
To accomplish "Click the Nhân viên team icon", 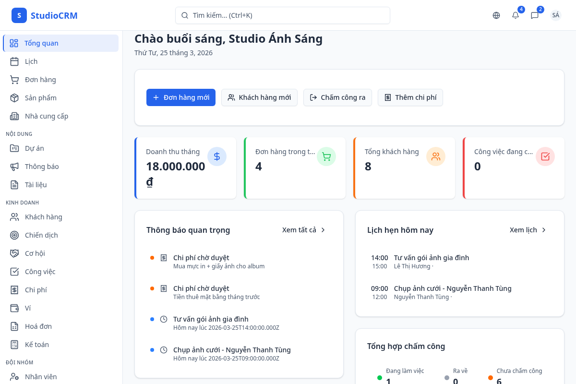I will tap(15, 376).
